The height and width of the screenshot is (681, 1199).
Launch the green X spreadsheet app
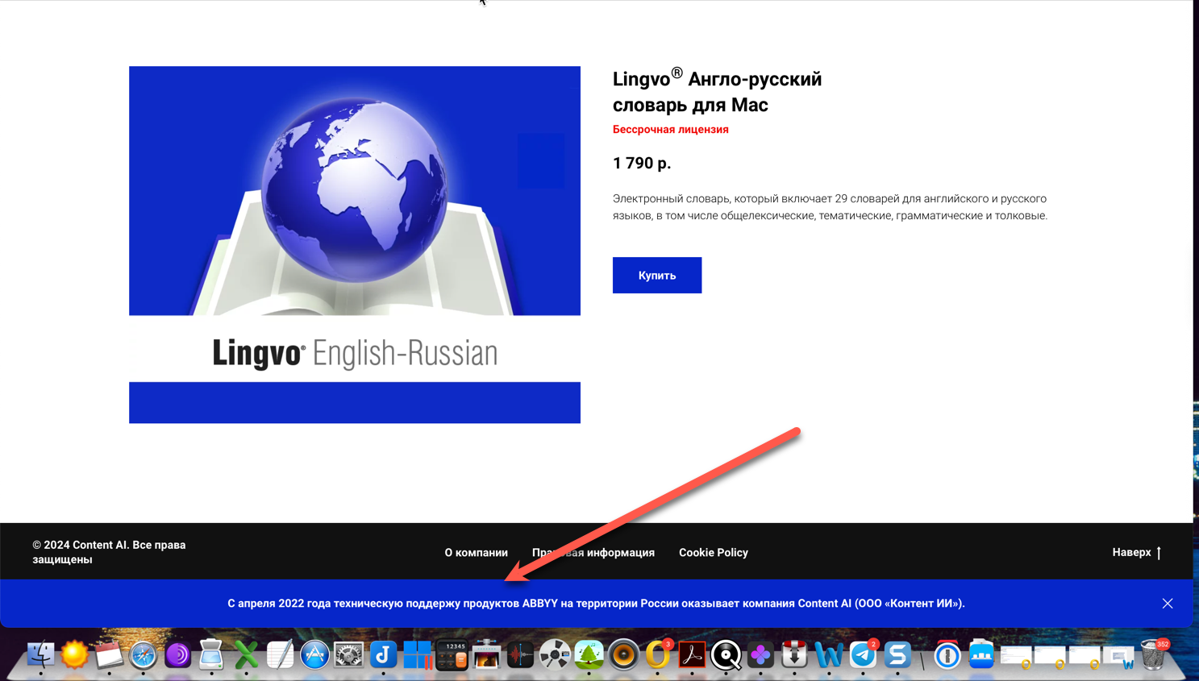pos(246,654)
